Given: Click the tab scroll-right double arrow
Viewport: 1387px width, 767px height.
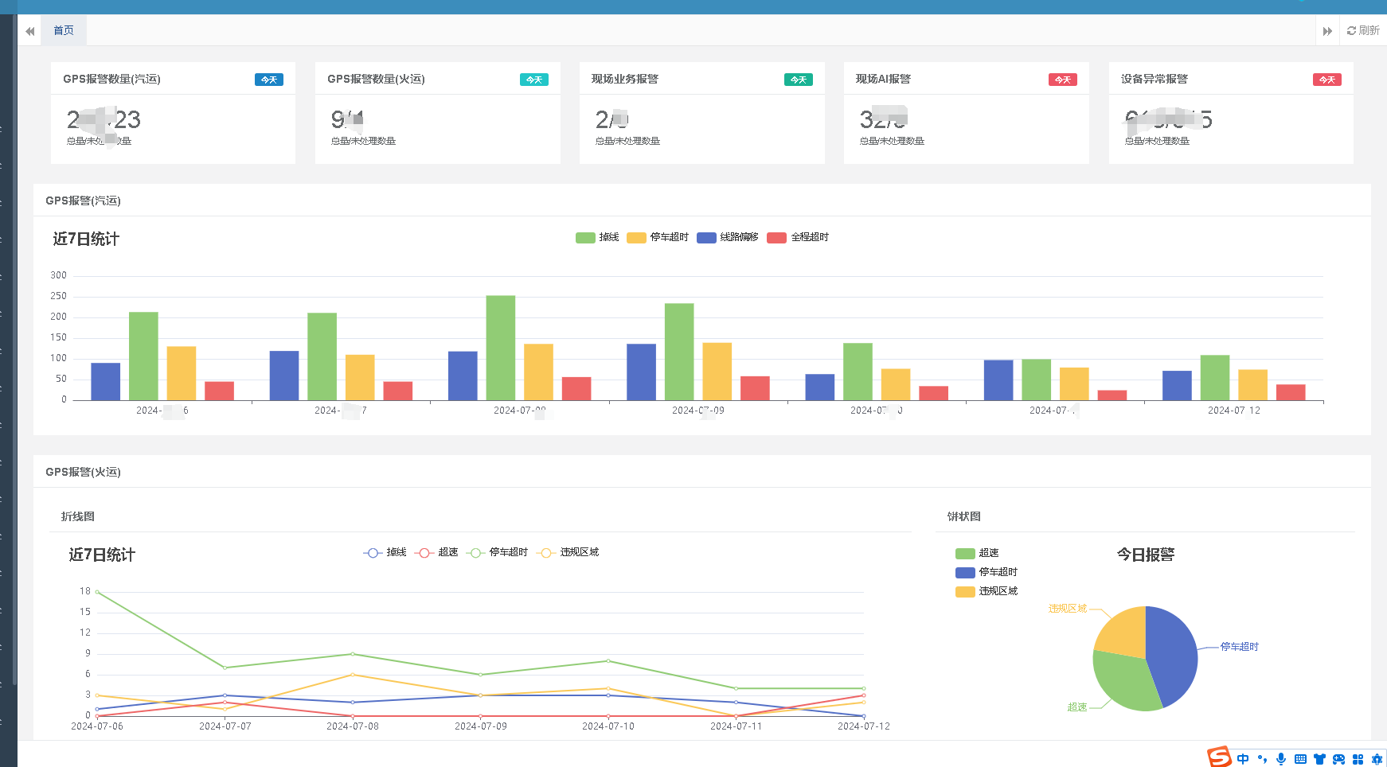Looking at the screenshot, I should [x=1327, y=31].
